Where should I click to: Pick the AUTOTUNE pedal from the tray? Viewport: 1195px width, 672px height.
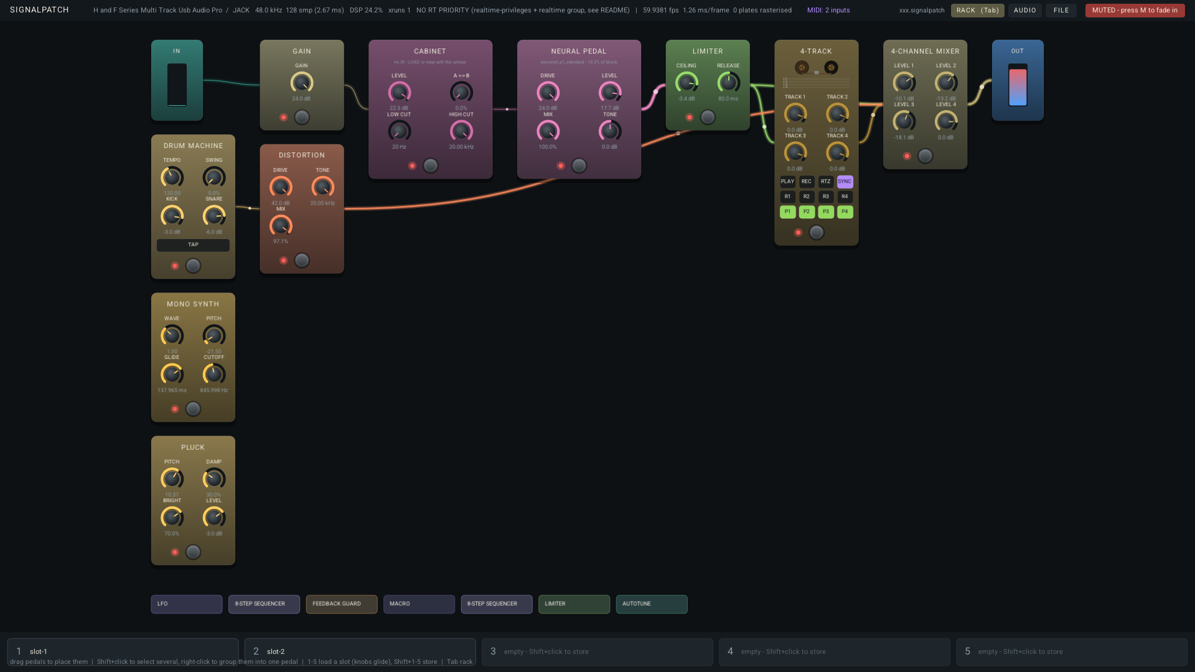pyautogui.click(x=652, y=604)
